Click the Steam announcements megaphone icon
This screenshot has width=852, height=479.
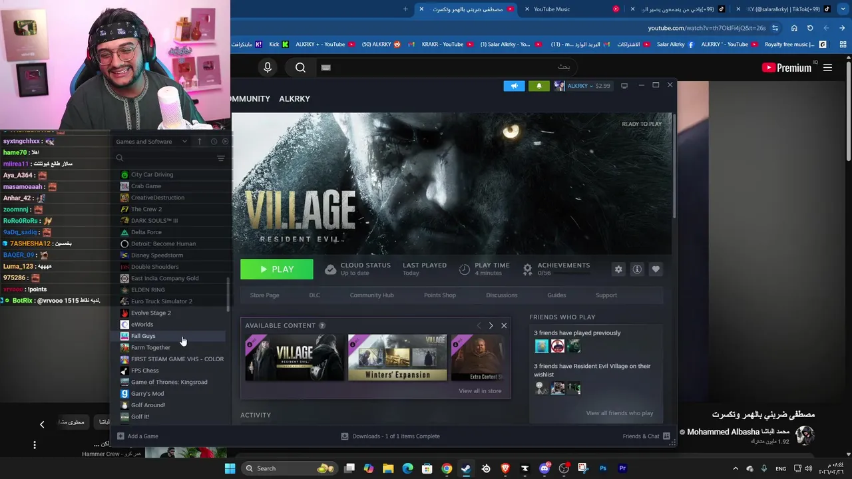click(x=514, y=86)
